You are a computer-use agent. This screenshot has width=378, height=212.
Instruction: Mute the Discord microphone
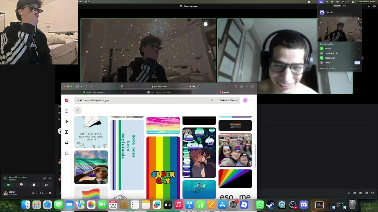pyautogui.click(x=33, y=193)
